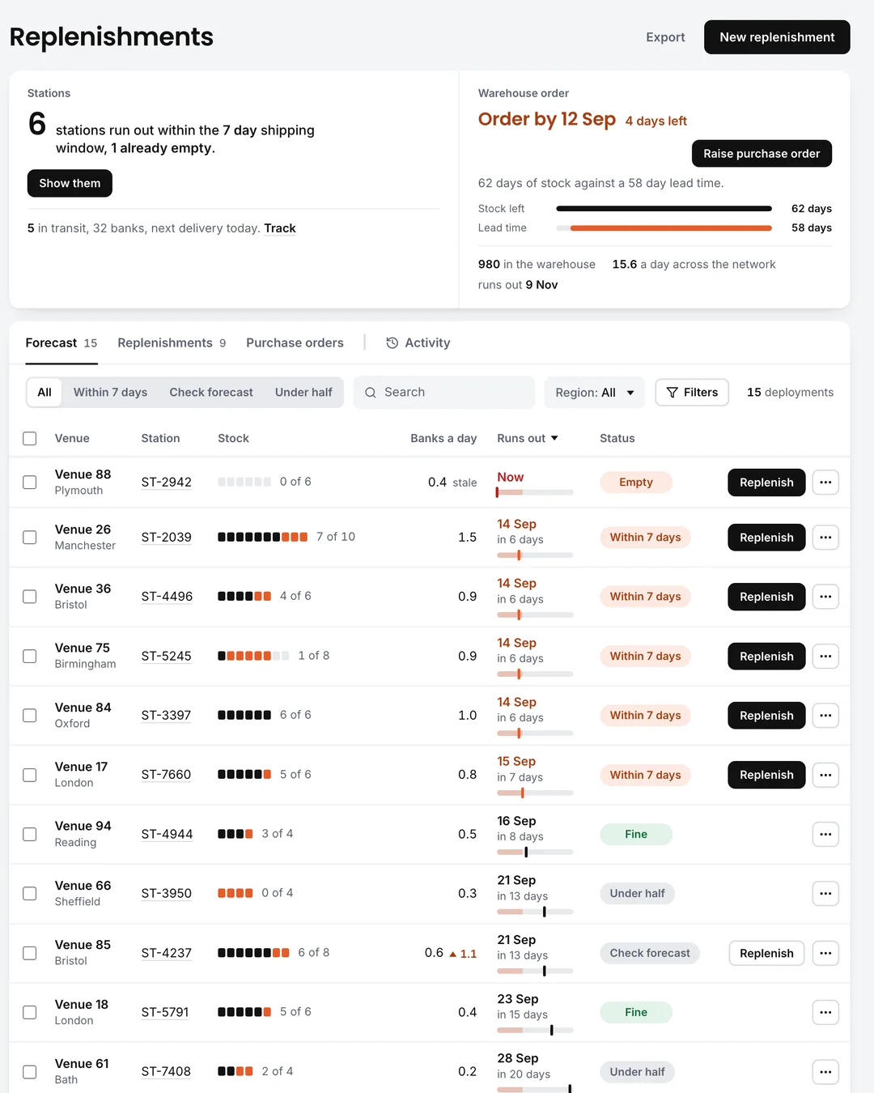Screen dimensions: 874x1093
Task: Open more options for Venue 36 row
Action: tap(825, 597)
